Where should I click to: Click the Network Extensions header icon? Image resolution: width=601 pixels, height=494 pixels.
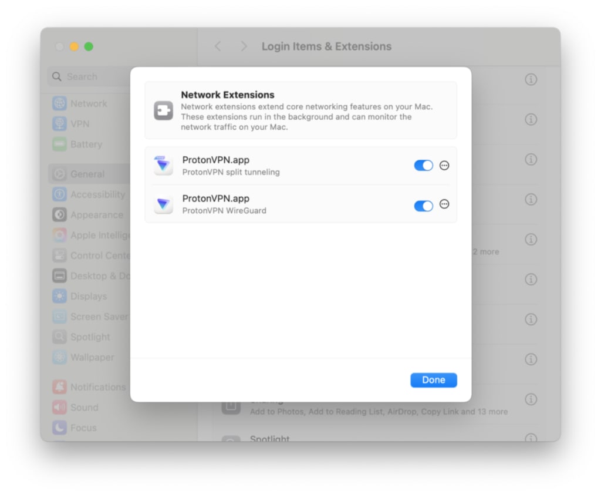point(164,110)
